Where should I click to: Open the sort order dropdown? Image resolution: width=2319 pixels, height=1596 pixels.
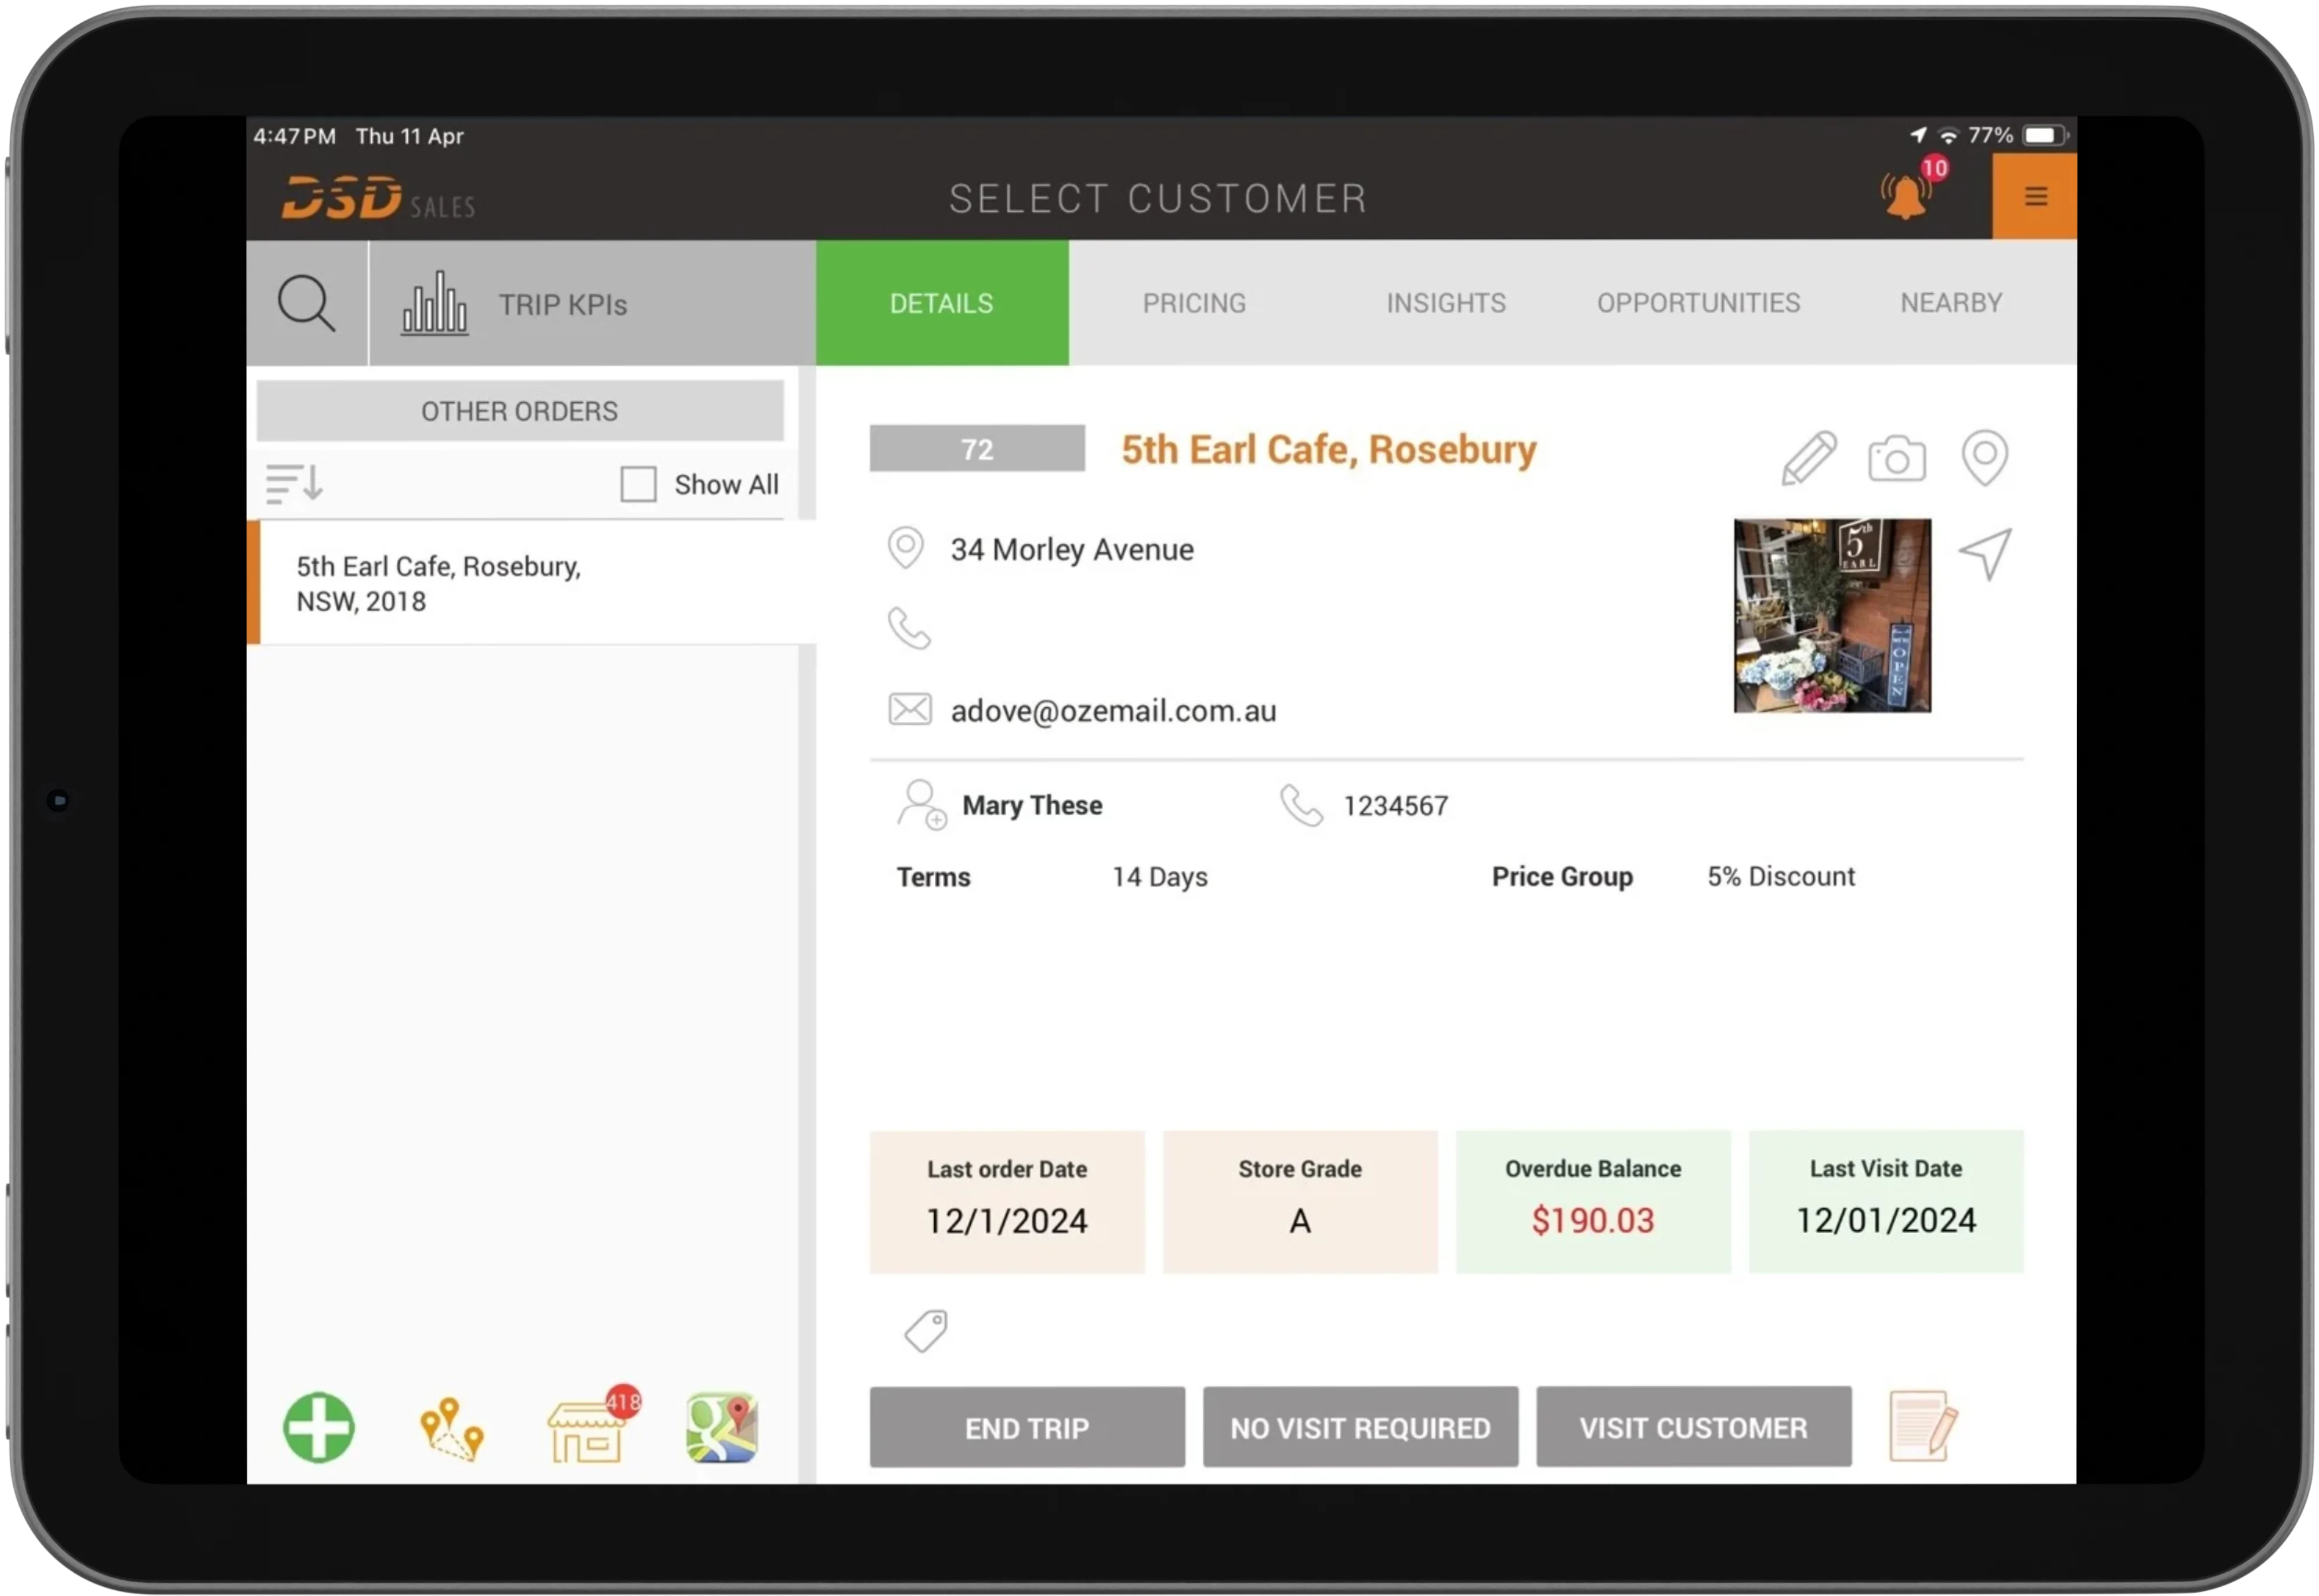(294, 484)
